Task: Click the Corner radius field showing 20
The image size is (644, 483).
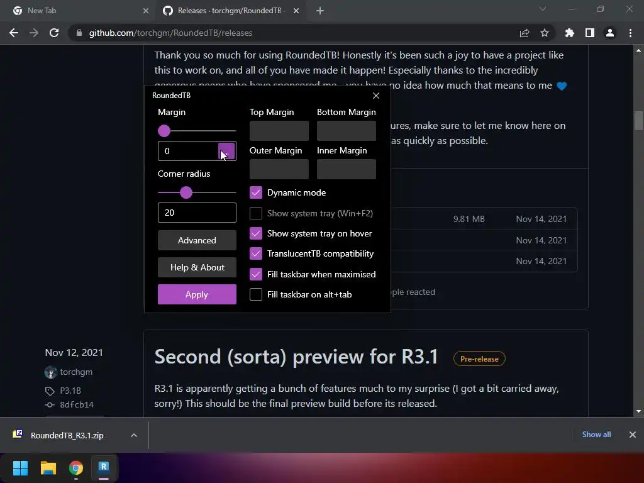Action: tap(197, 213)
